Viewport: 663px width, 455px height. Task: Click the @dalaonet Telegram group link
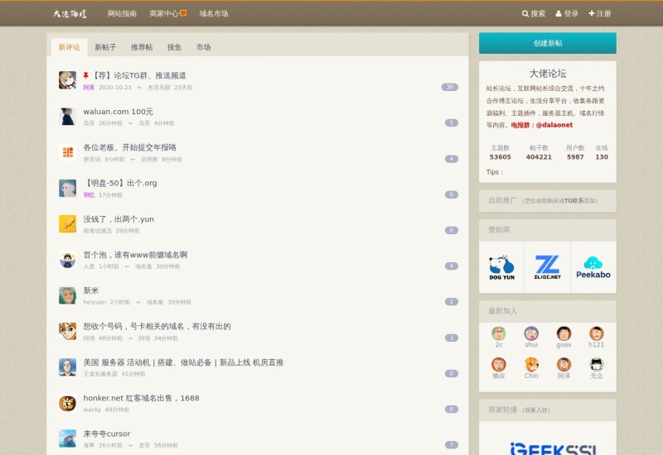[x=554, y=125]
